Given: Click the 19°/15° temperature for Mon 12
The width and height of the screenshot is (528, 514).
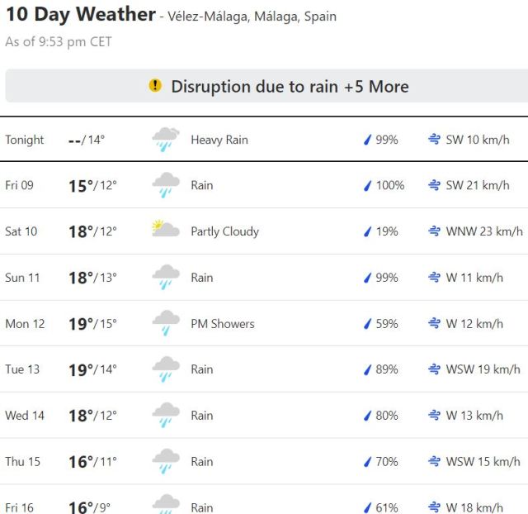Looking at the screenshot, I should (x=92, y=324).
